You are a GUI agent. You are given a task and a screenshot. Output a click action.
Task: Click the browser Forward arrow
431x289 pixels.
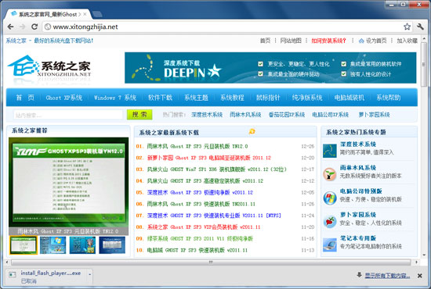[x=22, y=27]
